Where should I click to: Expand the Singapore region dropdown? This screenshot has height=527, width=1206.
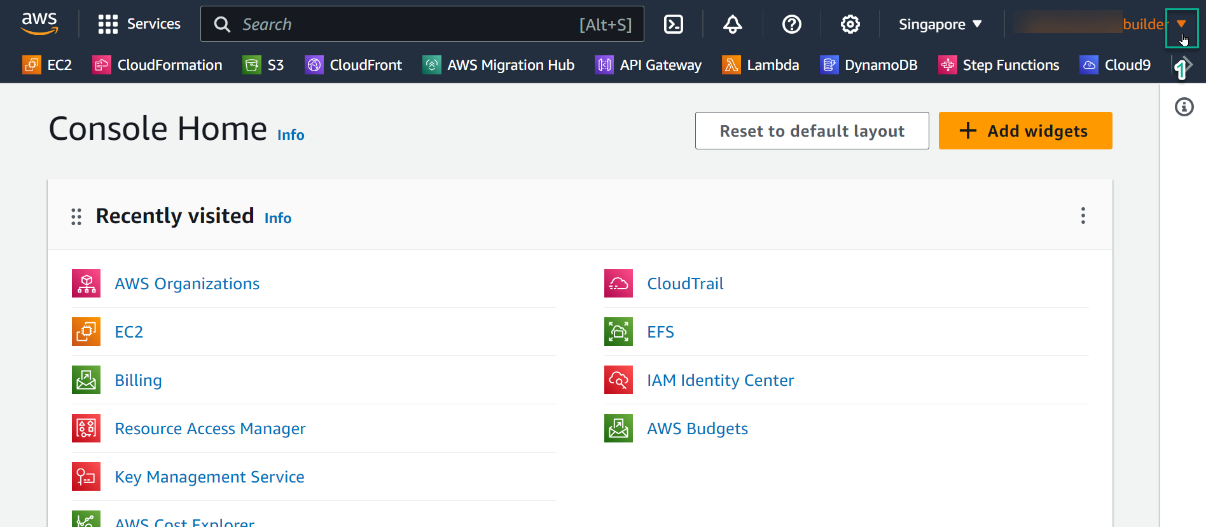tap(940, 24)
